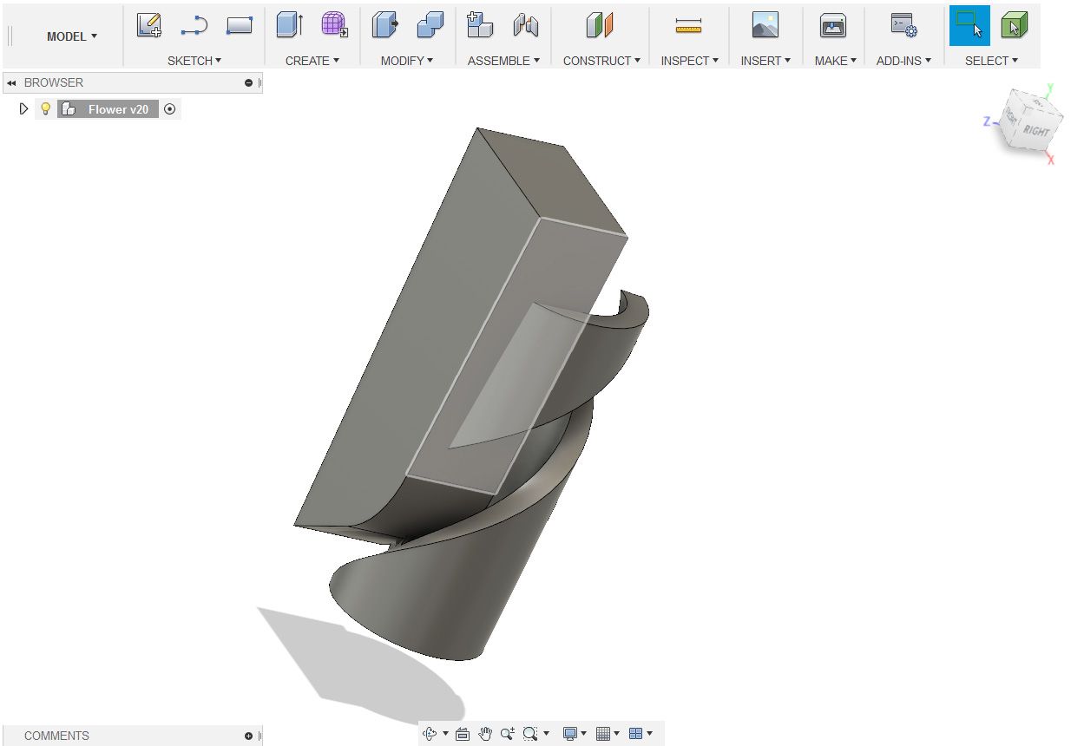Open the Display Settings dropdown
Screen dimensions: 1084x746
[x=575, y=734]
